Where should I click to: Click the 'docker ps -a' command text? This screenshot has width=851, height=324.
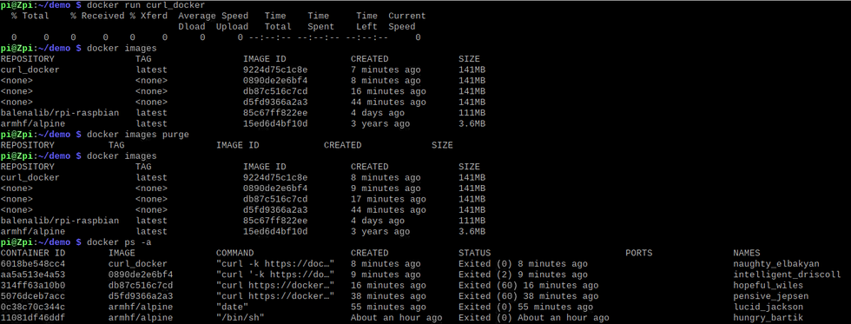[x=119, y=242]
